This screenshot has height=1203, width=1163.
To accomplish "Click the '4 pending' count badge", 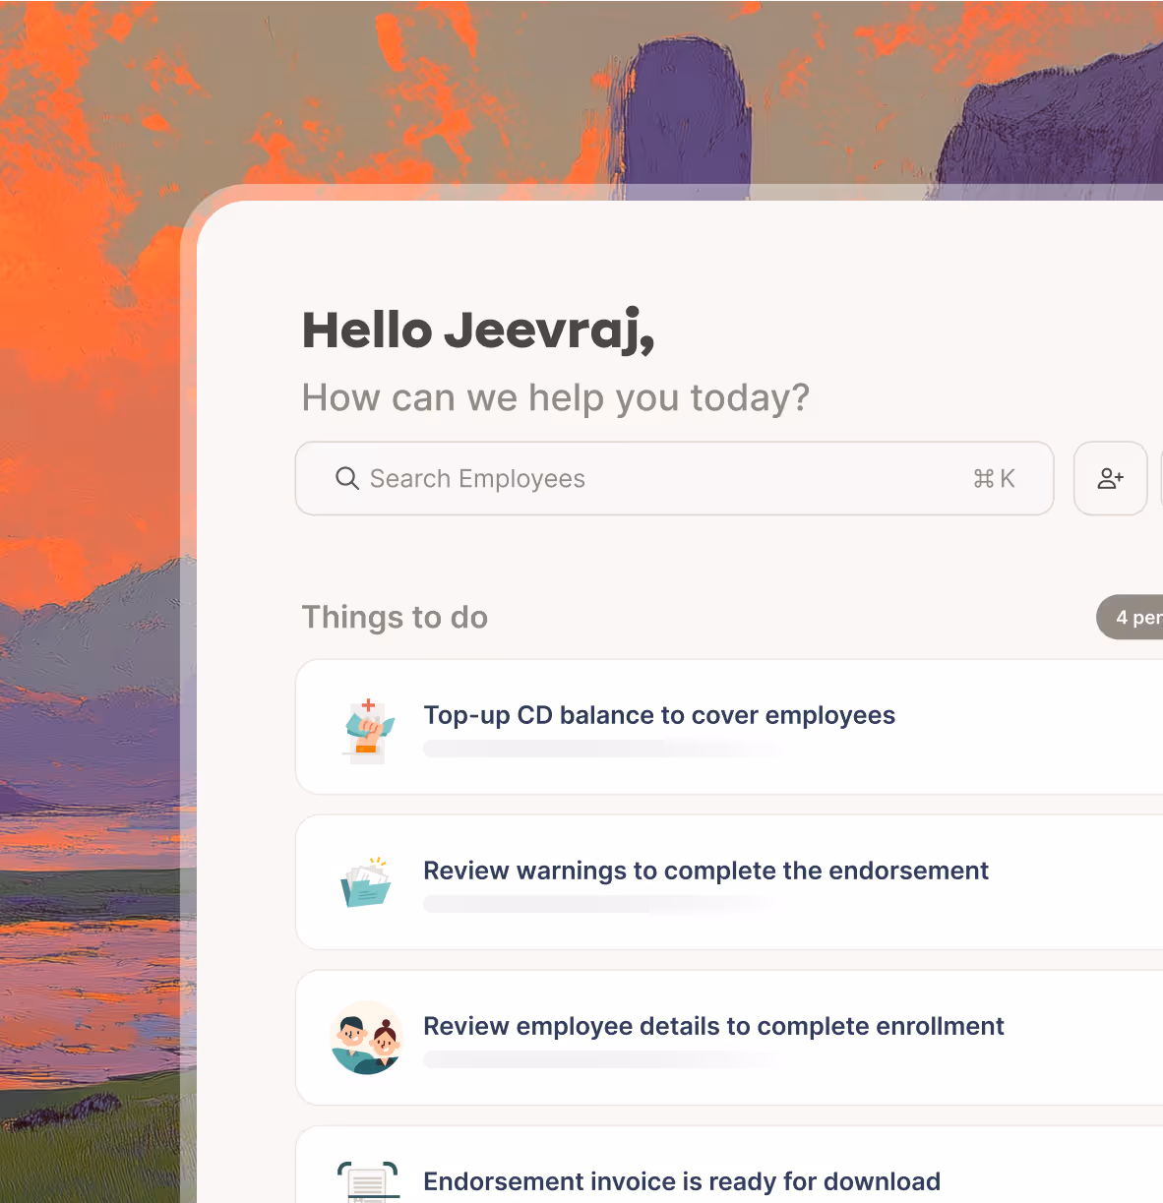I will (x=1131, y=617).
